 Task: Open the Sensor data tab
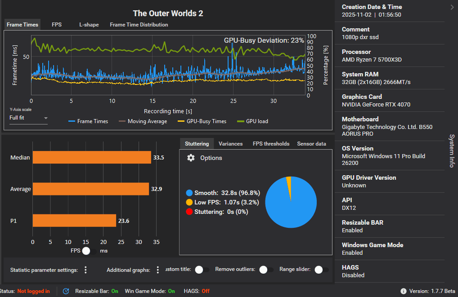[311, 144]
